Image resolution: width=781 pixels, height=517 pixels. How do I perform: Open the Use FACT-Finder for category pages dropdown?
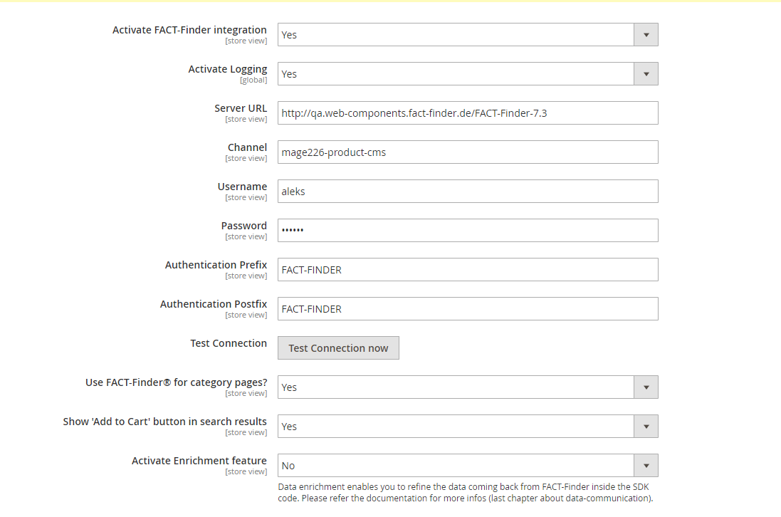click(x=468, y=387)
